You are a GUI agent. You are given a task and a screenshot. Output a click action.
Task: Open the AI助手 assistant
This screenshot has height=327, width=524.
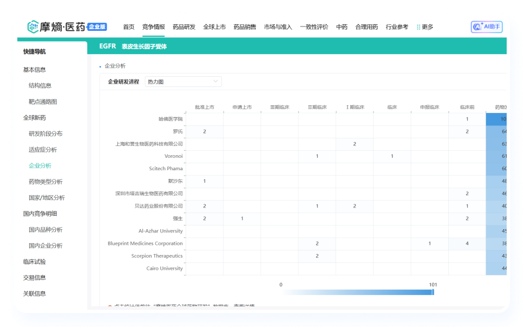click(x=487, y=26)
